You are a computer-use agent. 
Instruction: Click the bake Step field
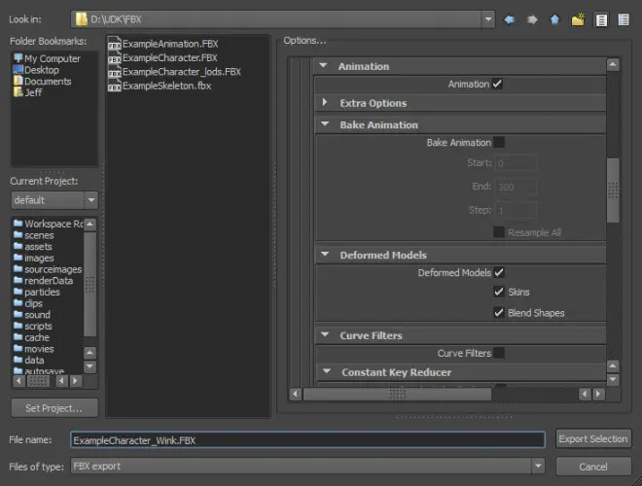click(516, 210)
